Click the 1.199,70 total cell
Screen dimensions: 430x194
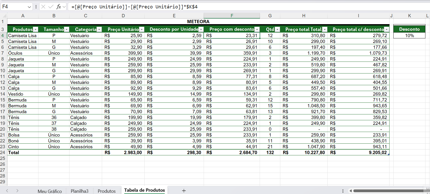[304, 53]
